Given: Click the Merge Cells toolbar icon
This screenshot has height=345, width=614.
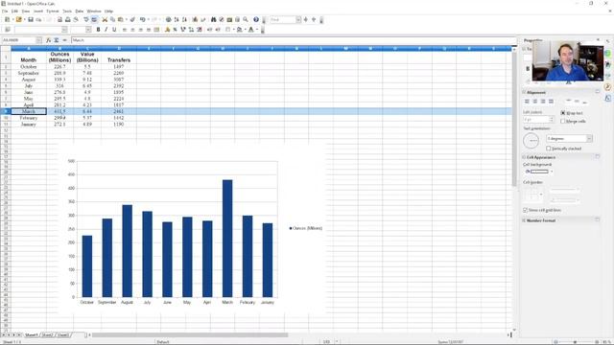Looking at the screenshot, I should 156,30.
